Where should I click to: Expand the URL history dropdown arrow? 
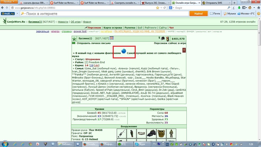(161, 8)
